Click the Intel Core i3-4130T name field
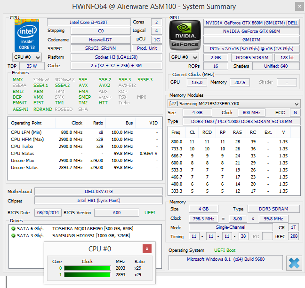The height and width of the screenshot is (288, 305). click(88, 23)
